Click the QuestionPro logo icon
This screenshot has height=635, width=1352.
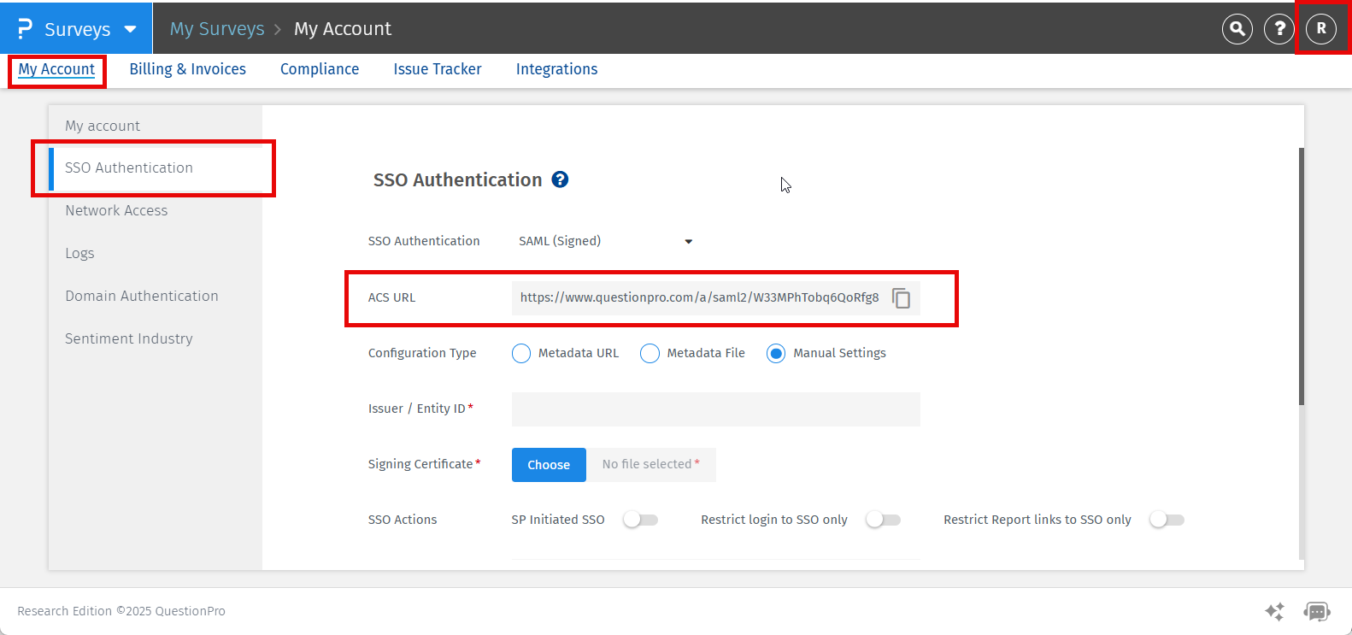25,29
